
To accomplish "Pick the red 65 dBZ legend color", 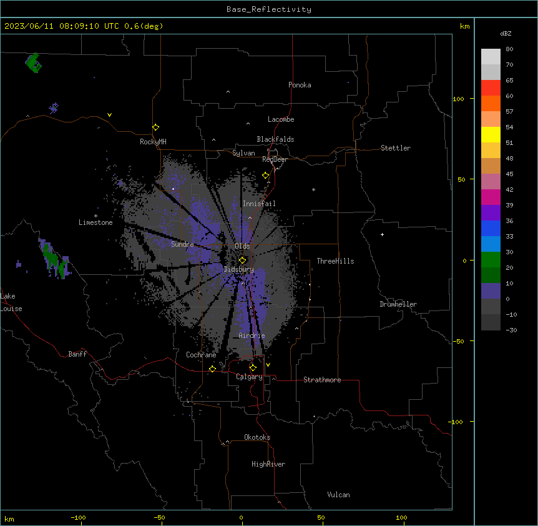I will point(491,87).
